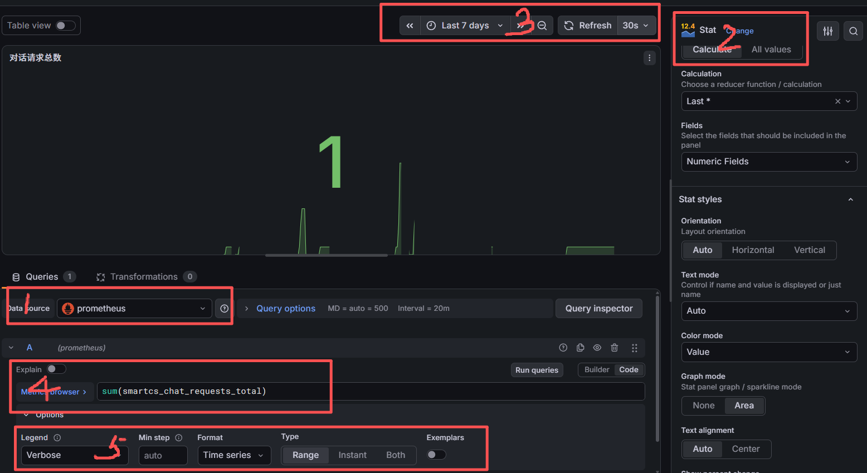Click the Stat visualization icon

688,30
